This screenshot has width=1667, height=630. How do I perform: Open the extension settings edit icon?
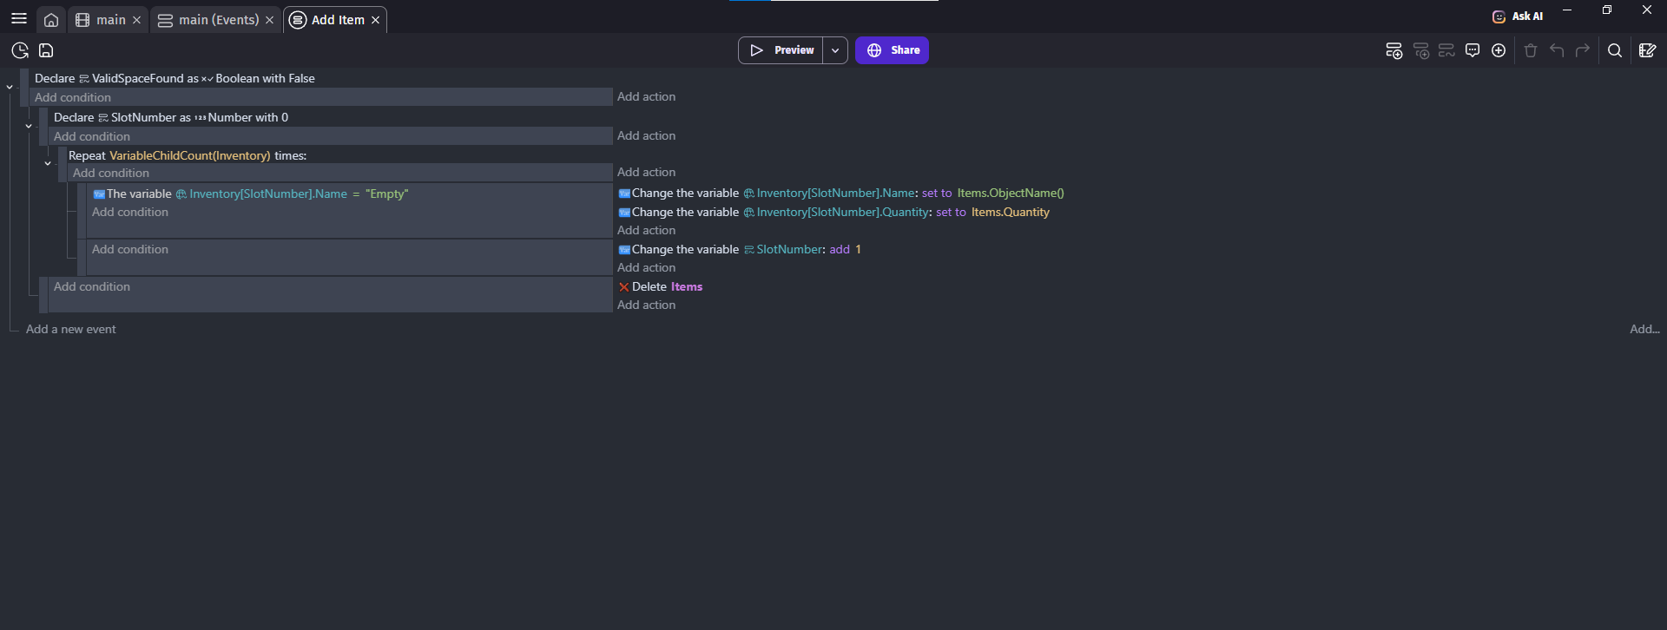click(1647, 50)
